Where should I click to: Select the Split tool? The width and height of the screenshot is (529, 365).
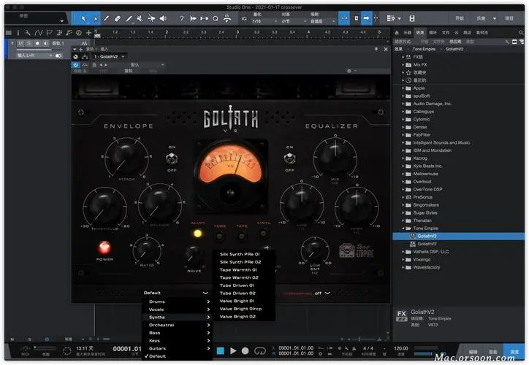pos(106,18)
